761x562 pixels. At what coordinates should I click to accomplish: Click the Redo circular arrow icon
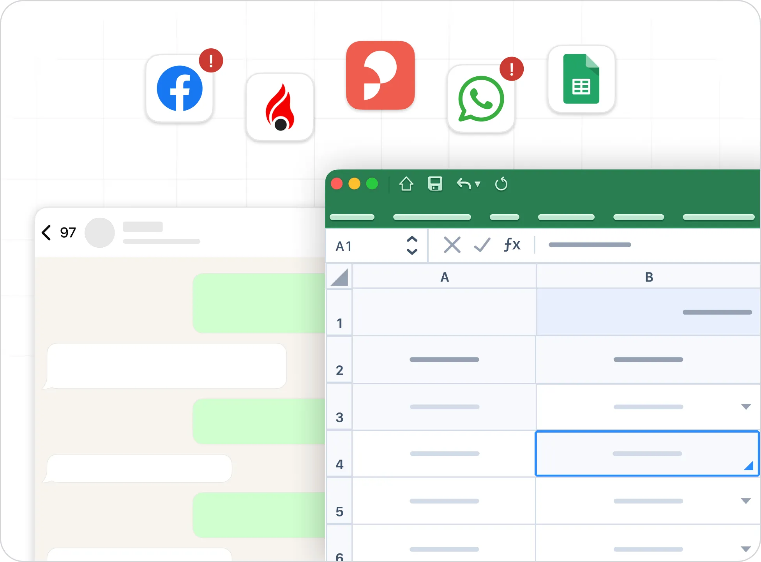[x=501, y=184]
